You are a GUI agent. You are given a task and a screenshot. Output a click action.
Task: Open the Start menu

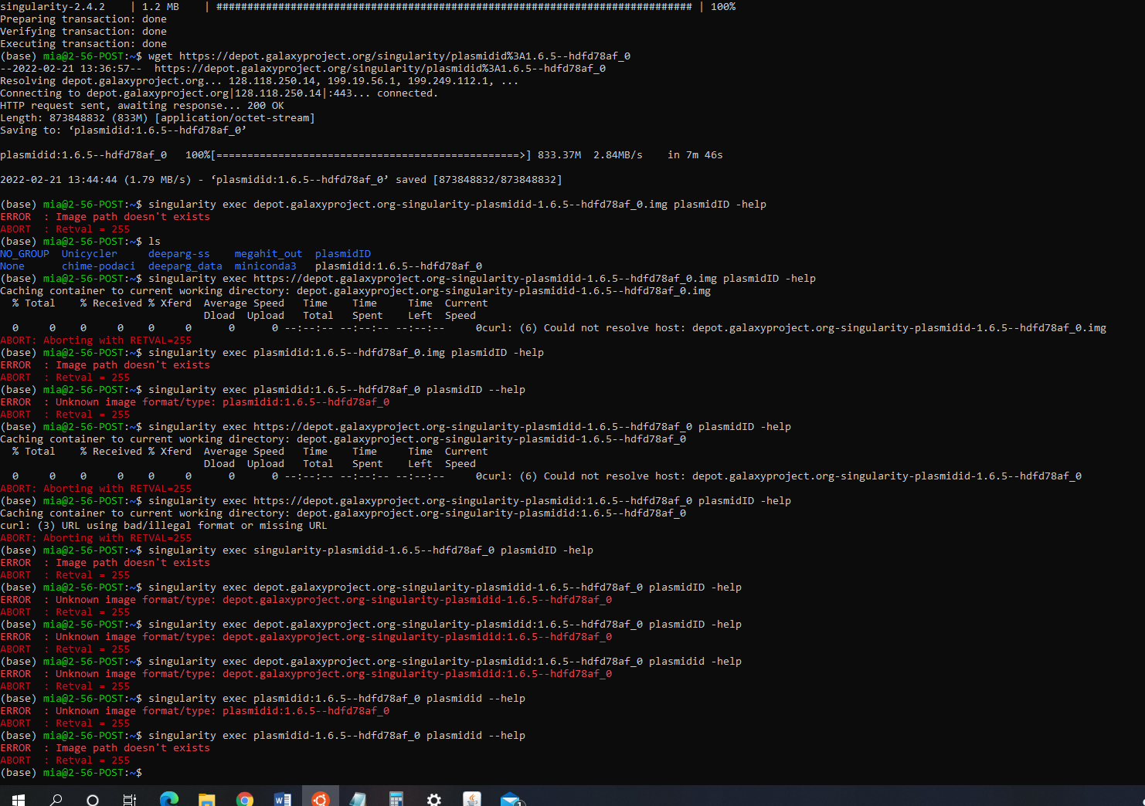18,799
